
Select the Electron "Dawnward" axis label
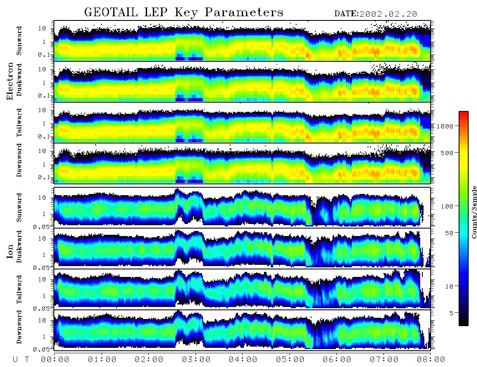coord(19,160)
